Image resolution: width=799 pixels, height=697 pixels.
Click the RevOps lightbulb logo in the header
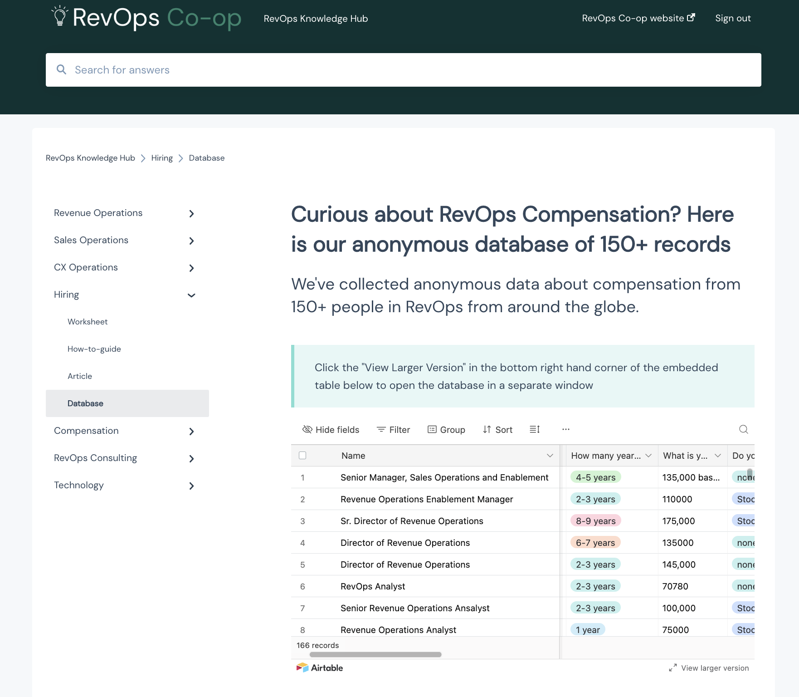click(x=59, y=18)
